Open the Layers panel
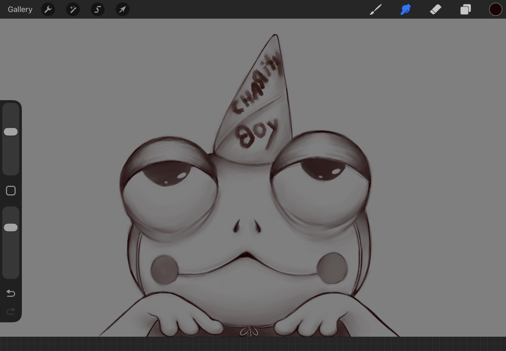 click(465, 10)
